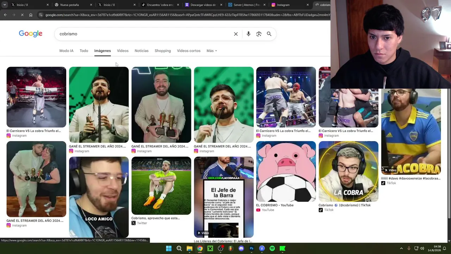451x254 pixels.
Task: Open Discord from the taskbar
Action: (x=241, y=248)
